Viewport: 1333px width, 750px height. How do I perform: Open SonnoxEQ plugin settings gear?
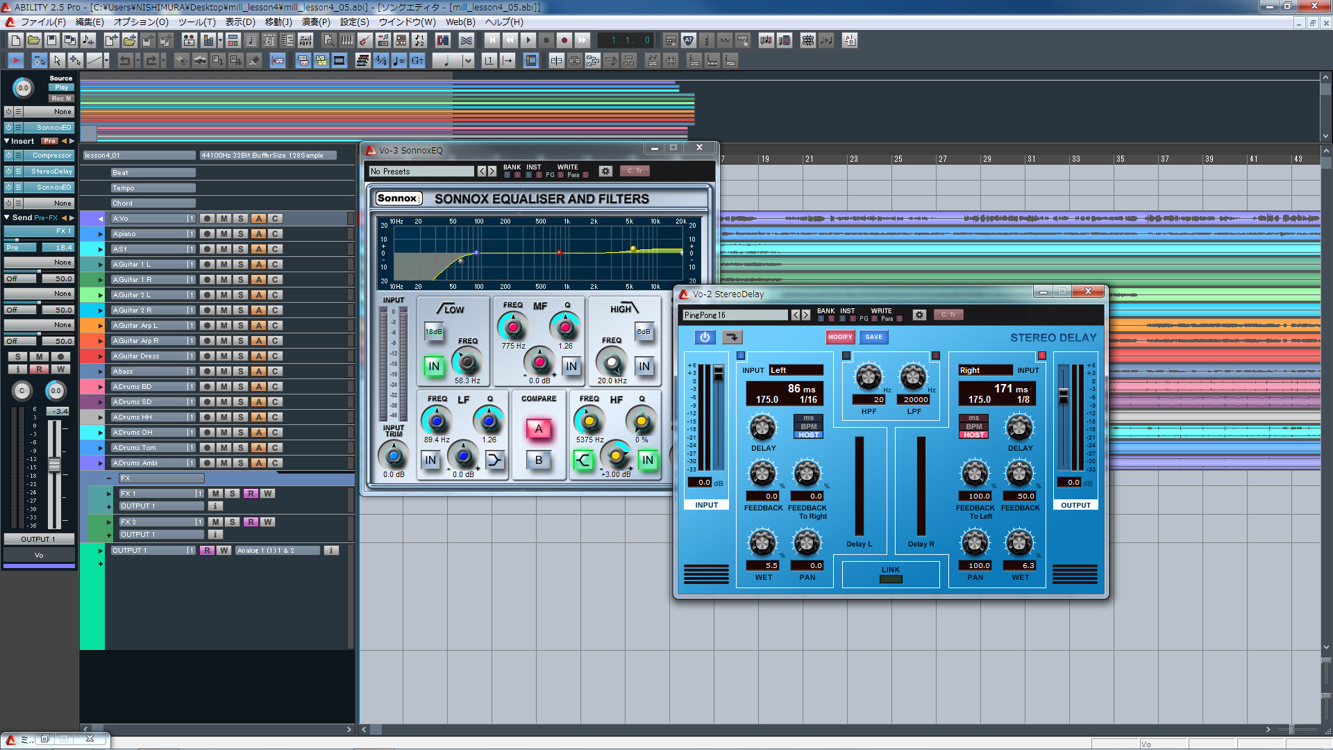[605, 171]
